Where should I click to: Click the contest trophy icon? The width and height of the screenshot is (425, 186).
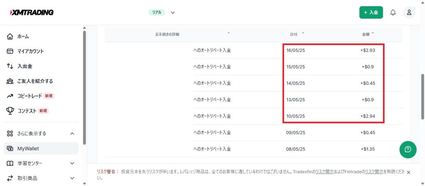point(10,111)
